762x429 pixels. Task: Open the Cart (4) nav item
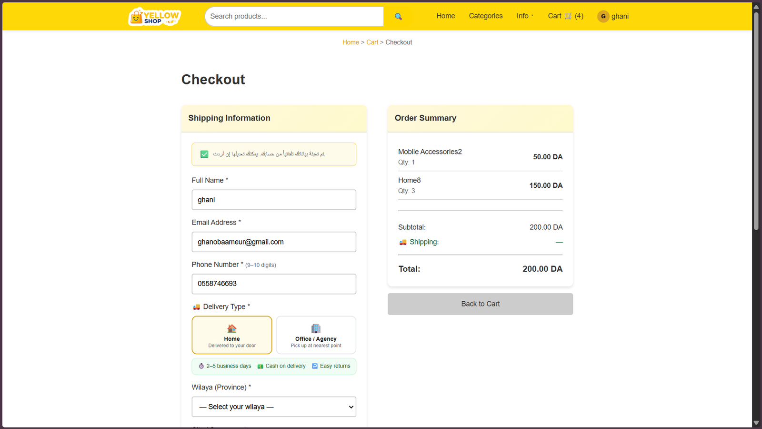coord(566,16)
